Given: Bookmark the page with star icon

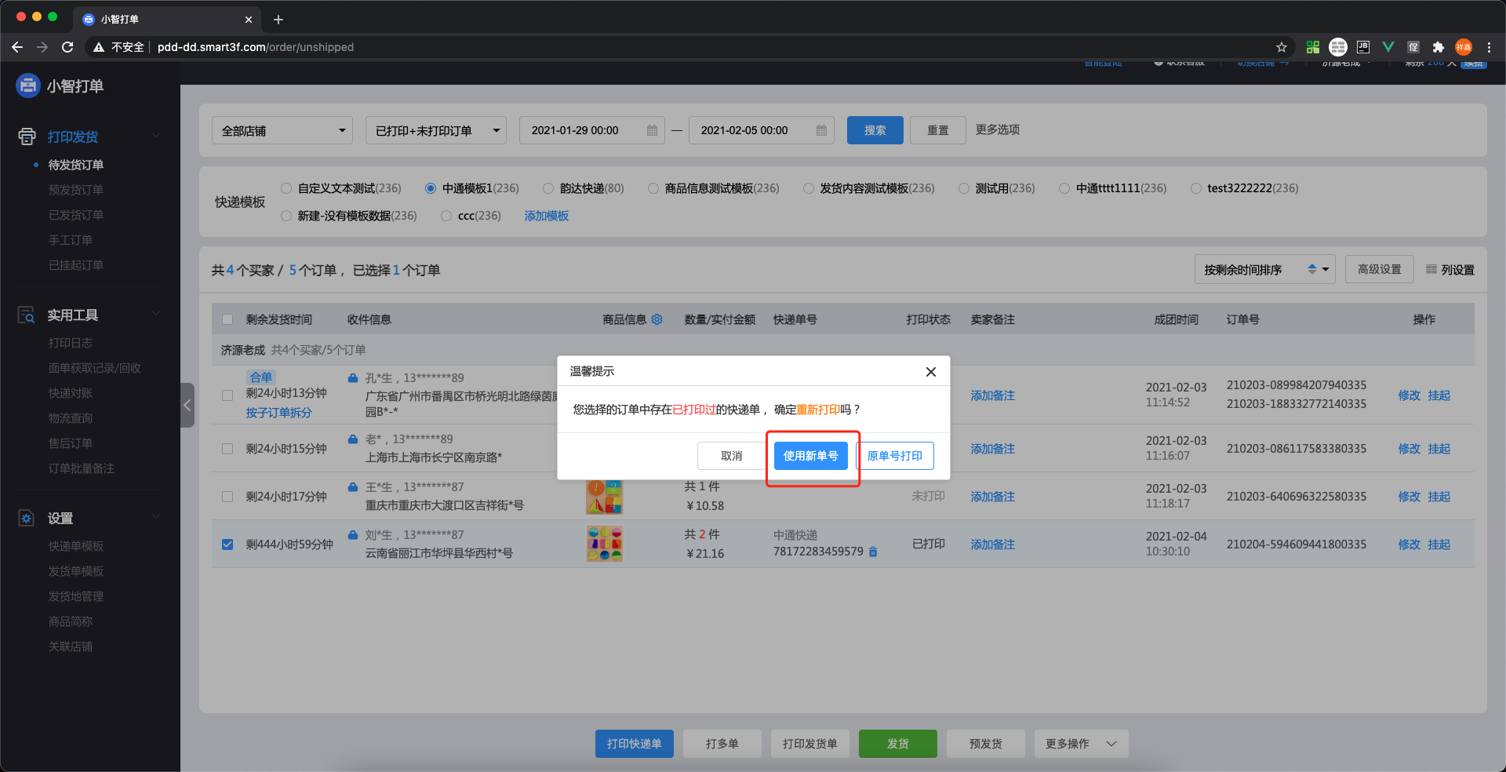Looking at the screenshot, I should pos(1282,47).
